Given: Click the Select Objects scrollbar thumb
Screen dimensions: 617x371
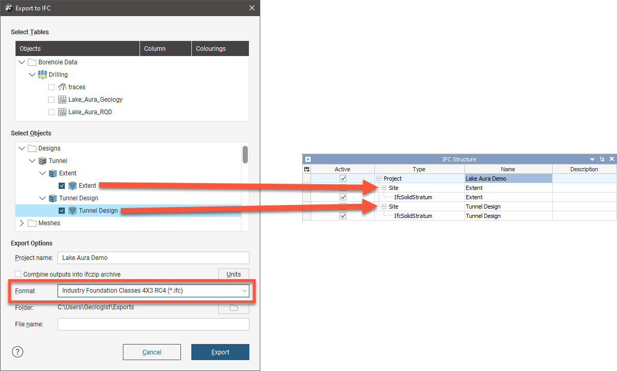Looking at the screenshot, I should tap(245, 155).
